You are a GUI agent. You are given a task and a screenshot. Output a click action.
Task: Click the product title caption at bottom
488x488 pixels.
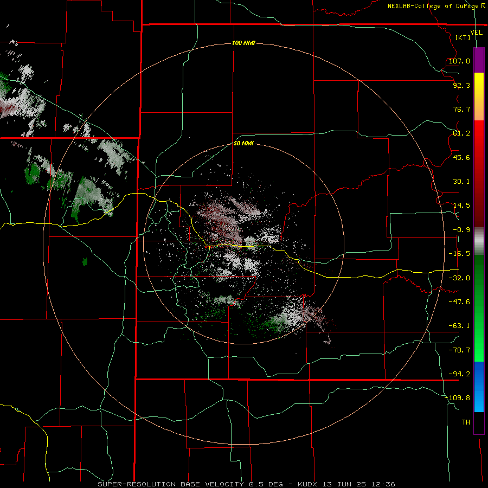point(247,484)
